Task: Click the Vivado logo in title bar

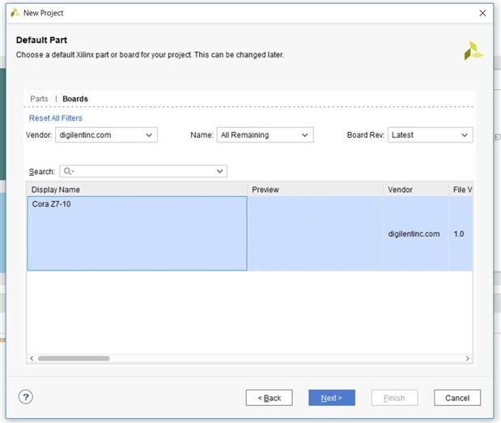Action: click(15, 13)
